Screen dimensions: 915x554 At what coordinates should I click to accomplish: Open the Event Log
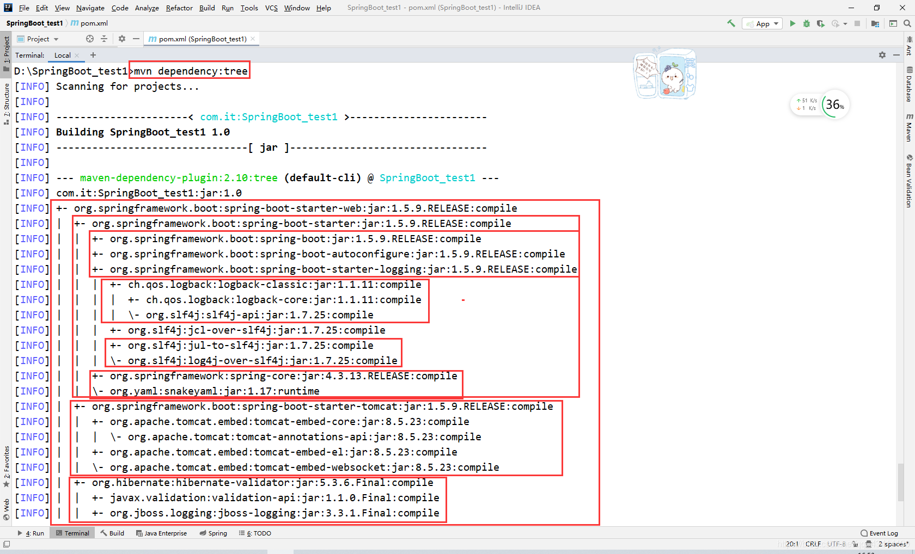click(x=879, y=533)
